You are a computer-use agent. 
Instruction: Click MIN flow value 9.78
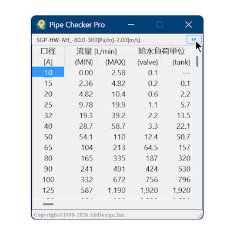click(x=86, y=105)
